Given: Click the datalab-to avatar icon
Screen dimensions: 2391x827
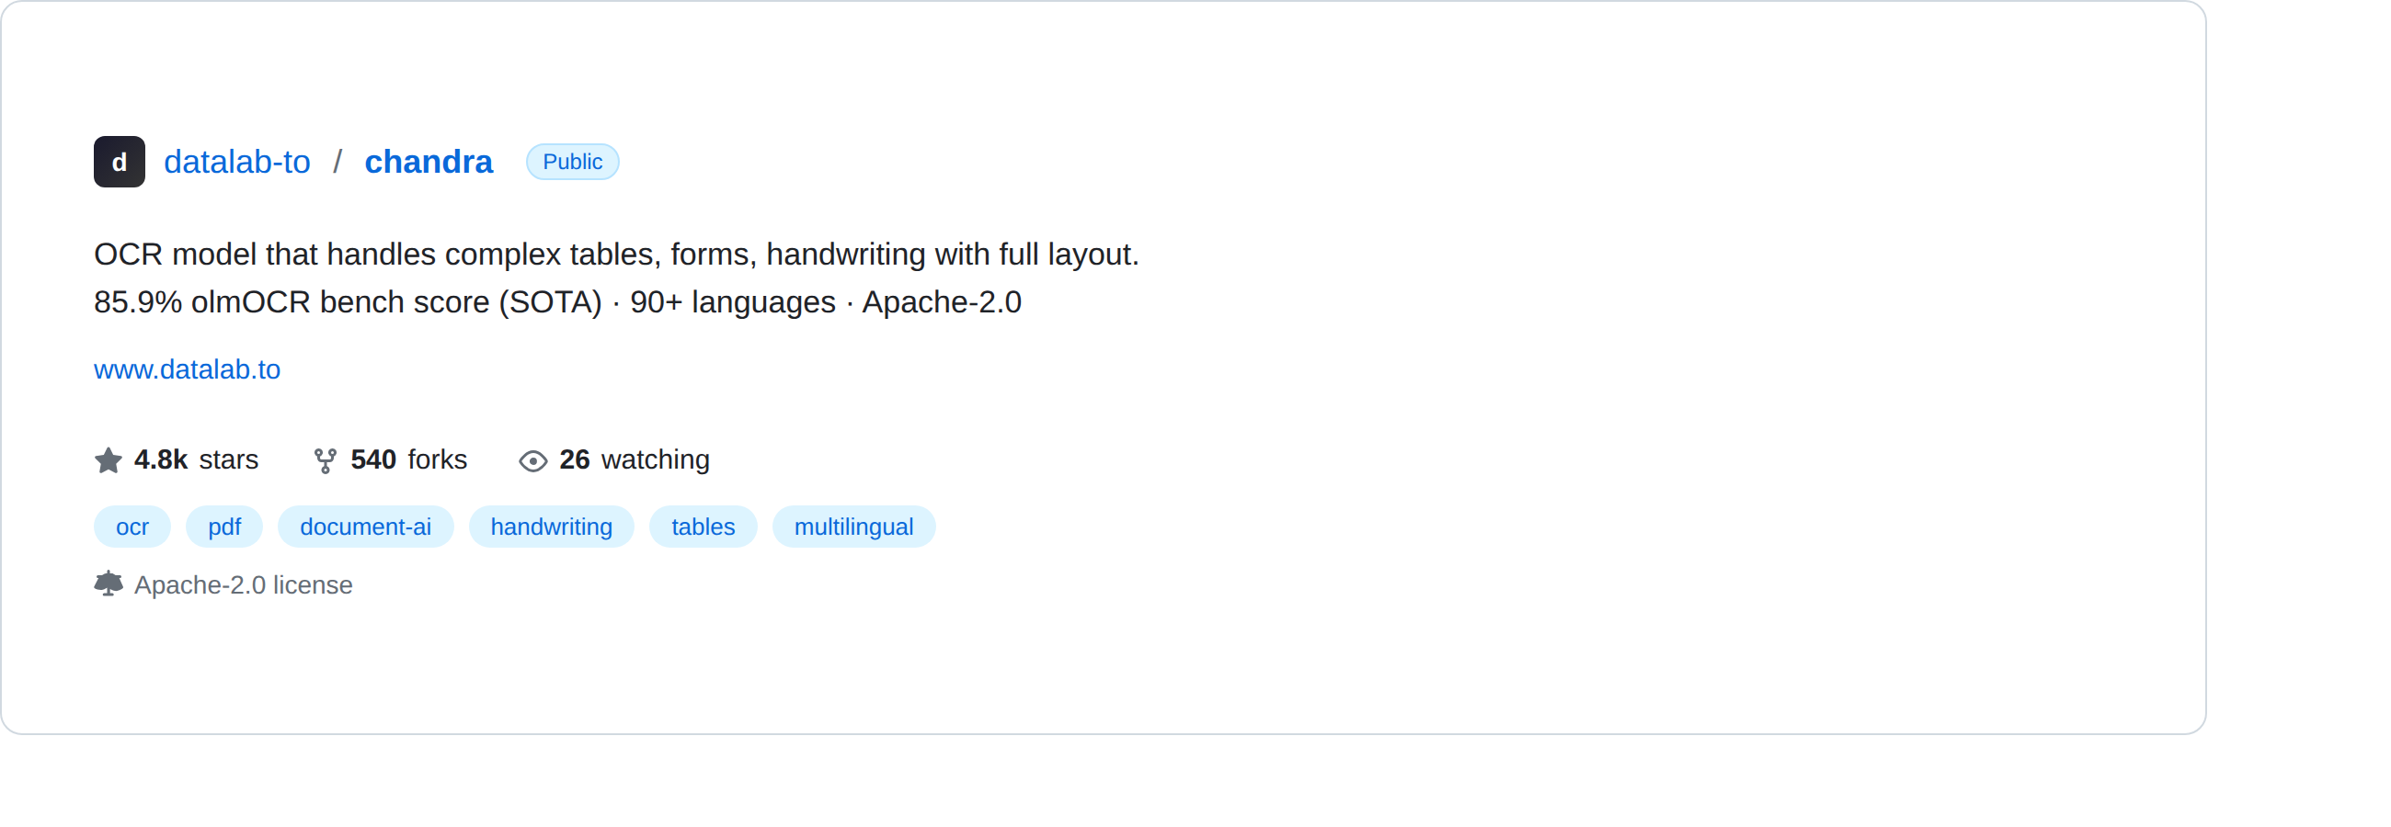Looking at the screenshot, I should point(119,163).
